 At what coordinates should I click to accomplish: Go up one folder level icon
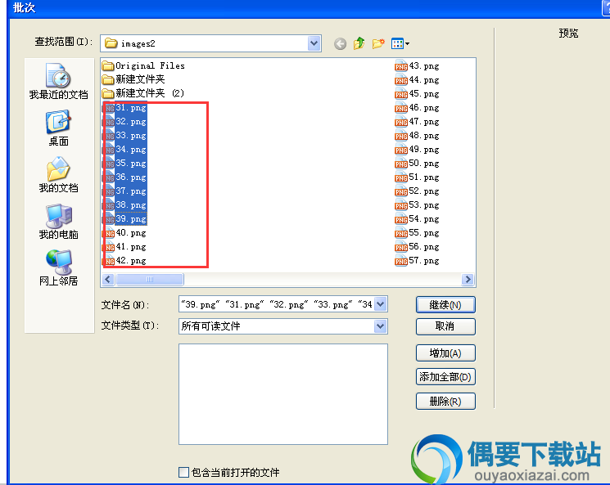359,43
